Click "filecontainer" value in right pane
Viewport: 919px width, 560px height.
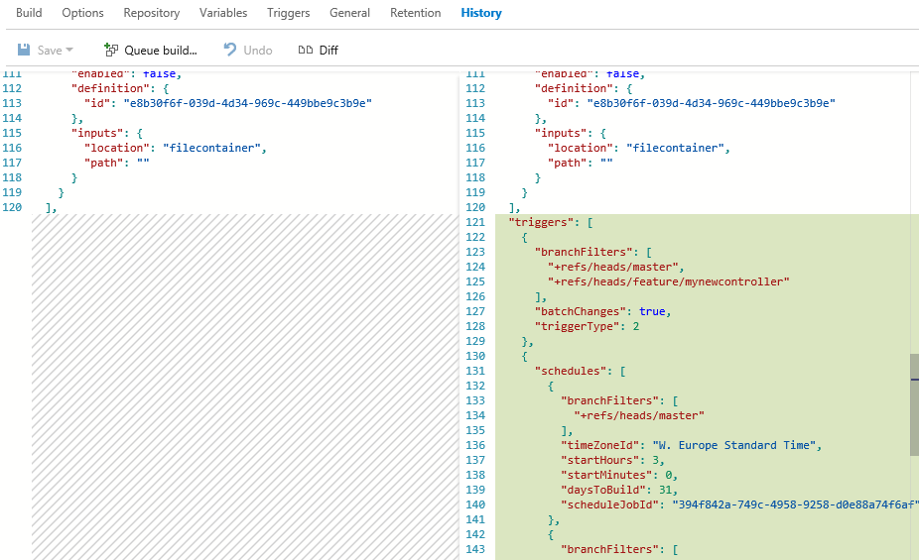[675, 148]
